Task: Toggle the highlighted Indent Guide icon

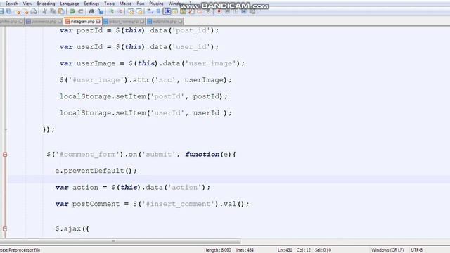Action: coord(167,11)
